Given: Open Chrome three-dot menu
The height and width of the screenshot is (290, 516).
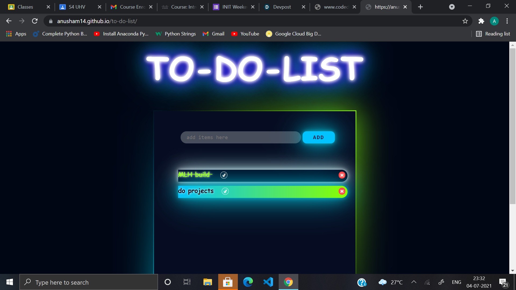Looking at the screenshot, I should tap(507, 21).
